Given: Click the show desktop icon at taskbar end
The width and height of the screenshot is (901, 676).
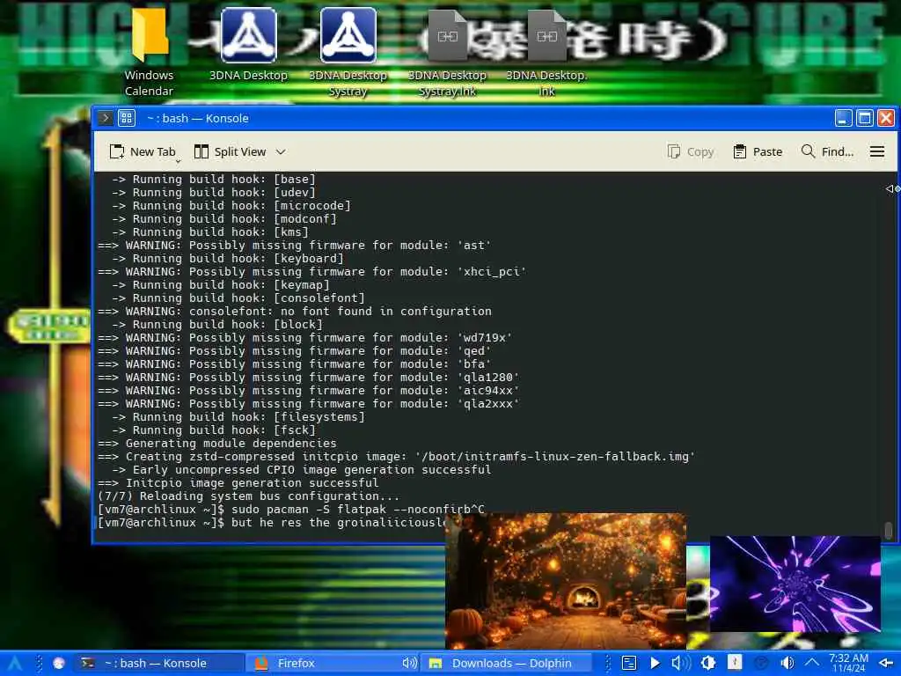Looking at the screenshot, I should (x=885, y=664).
